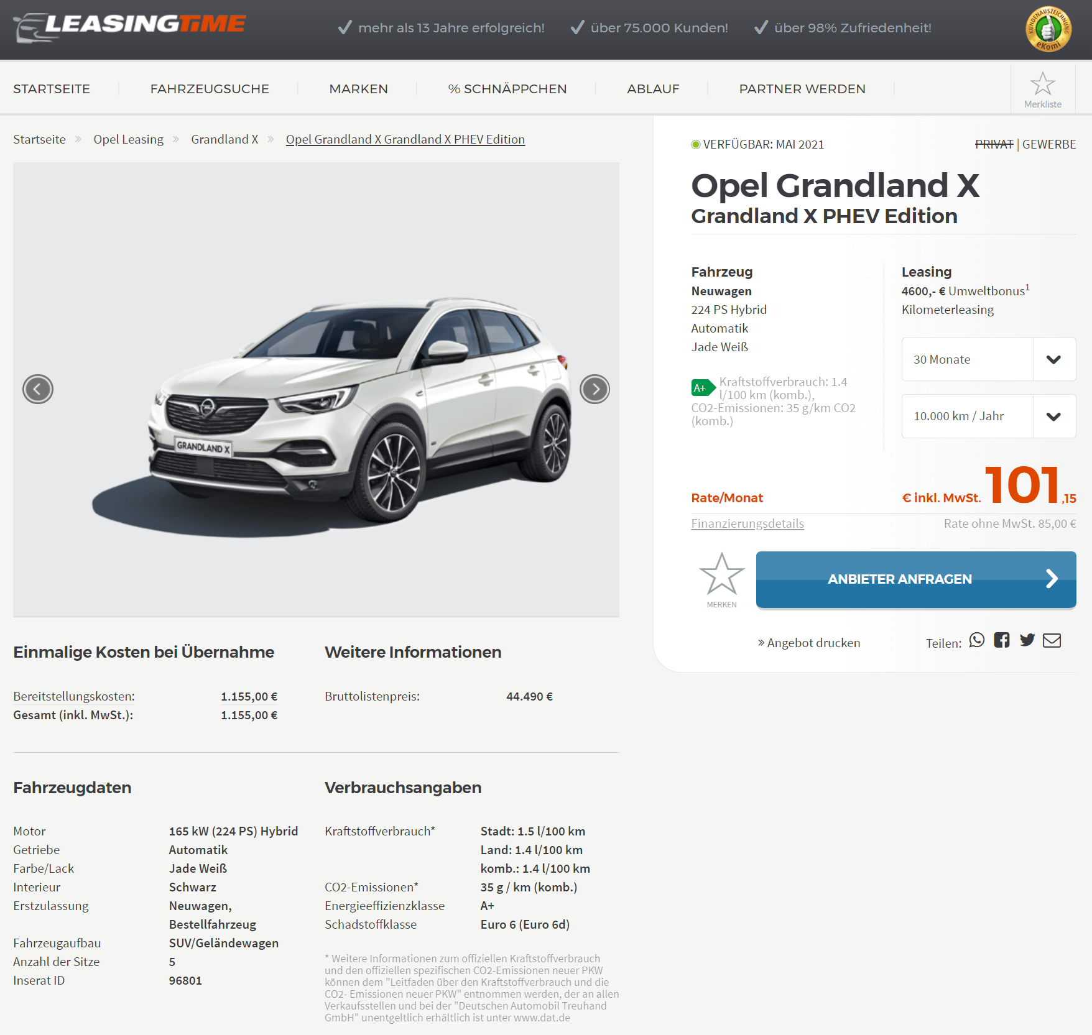Click the VERFÜGBAR: MAI 2021 label
The image size is (1092, 1035).
pyautogui.click(x=764, y=144)
